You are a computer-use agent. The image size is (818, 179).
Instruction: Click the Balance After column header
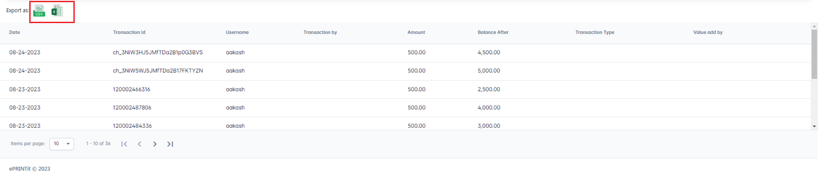click(493, 32)
